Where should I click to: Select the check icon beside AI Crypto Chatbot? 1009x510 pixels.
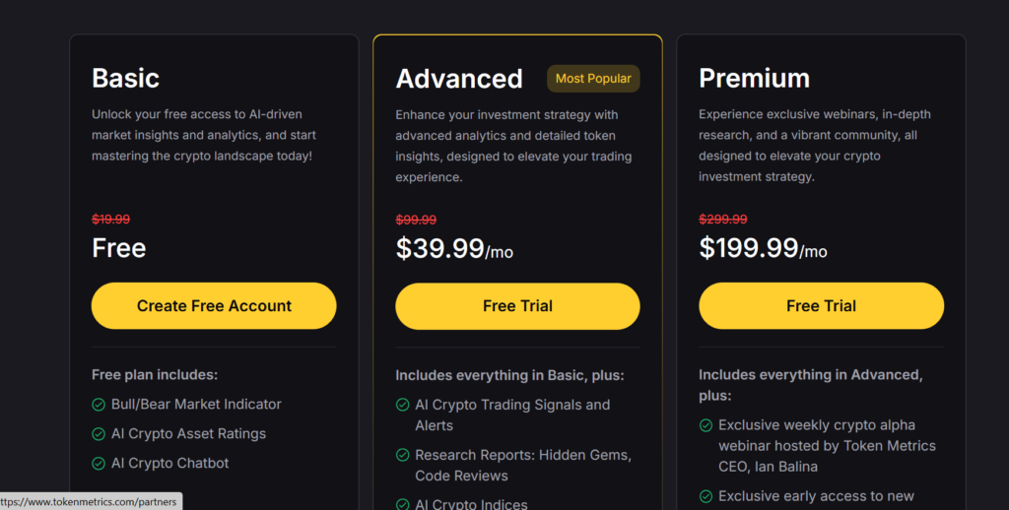(x=99, y=464)
